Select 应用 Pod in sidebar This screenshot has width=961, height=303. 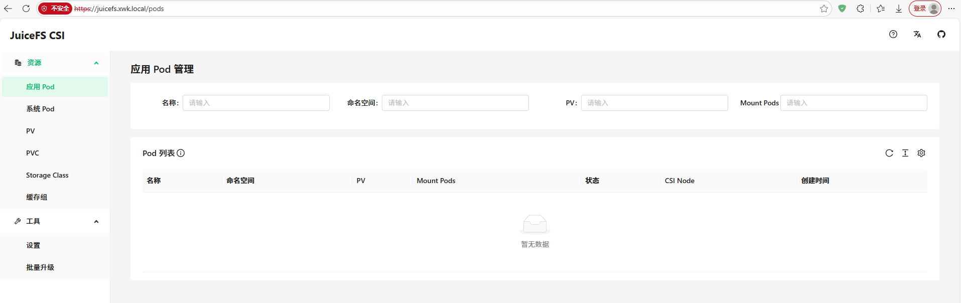[55, 87]
